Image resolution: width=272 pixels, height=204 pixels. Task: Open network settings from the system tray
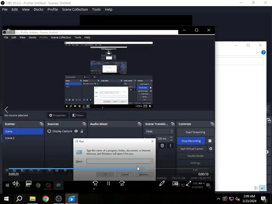tap(231, 199)
